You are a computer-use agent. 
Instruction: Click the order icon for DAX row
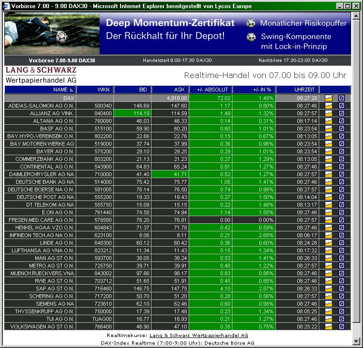tap(342, 98)
